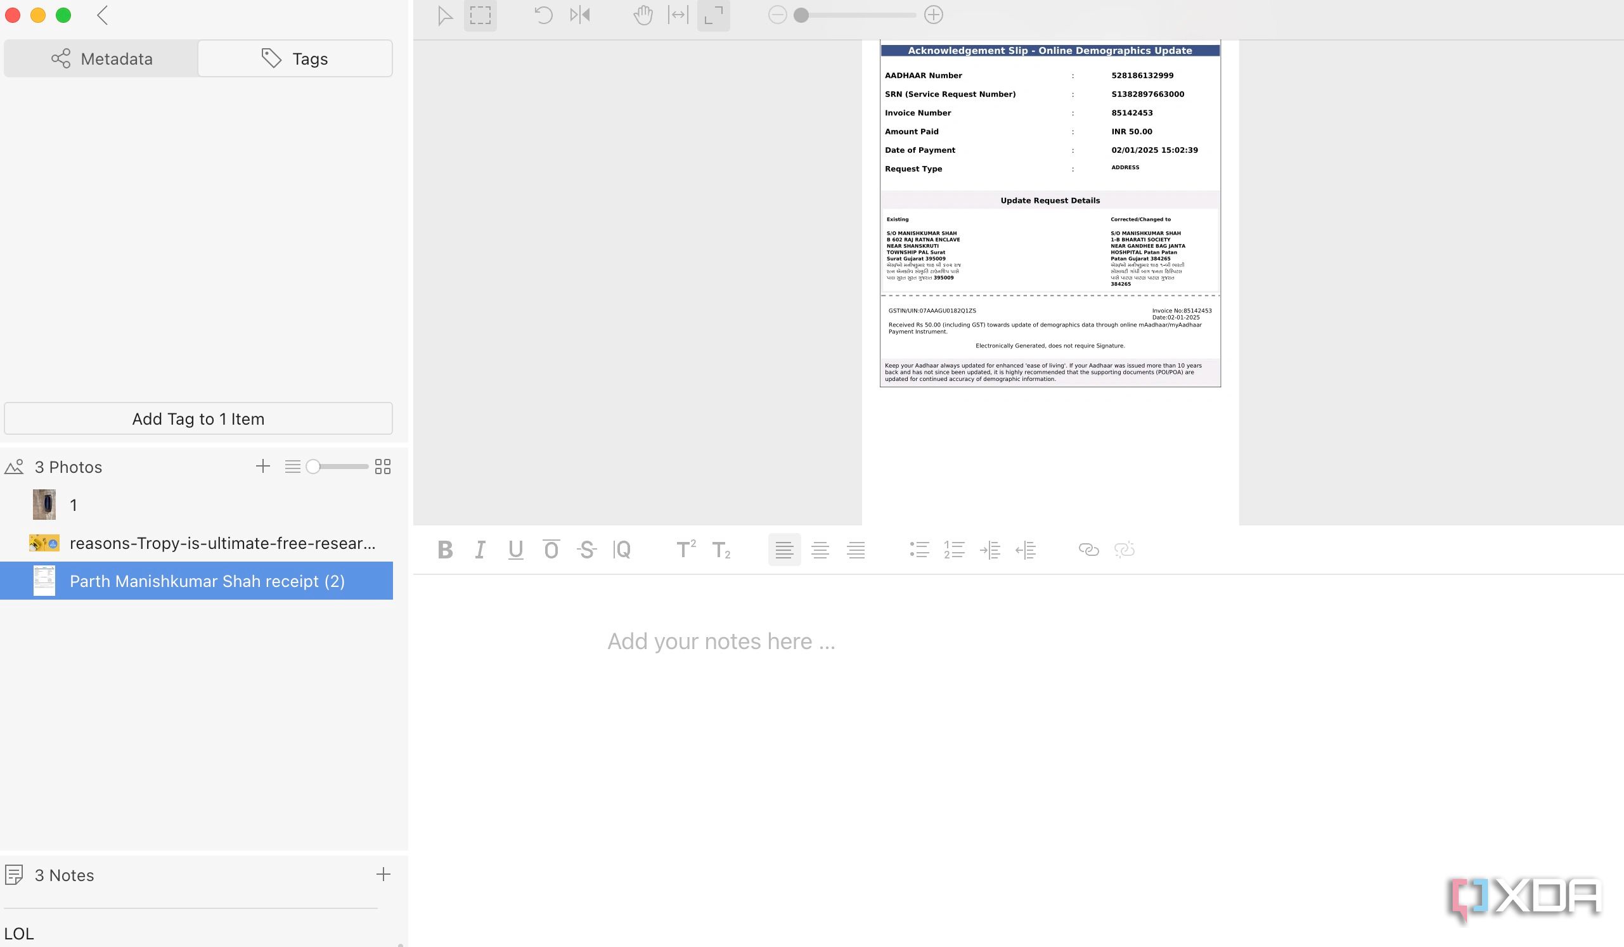Switch photos panel to list view

(x=293, y=467)
